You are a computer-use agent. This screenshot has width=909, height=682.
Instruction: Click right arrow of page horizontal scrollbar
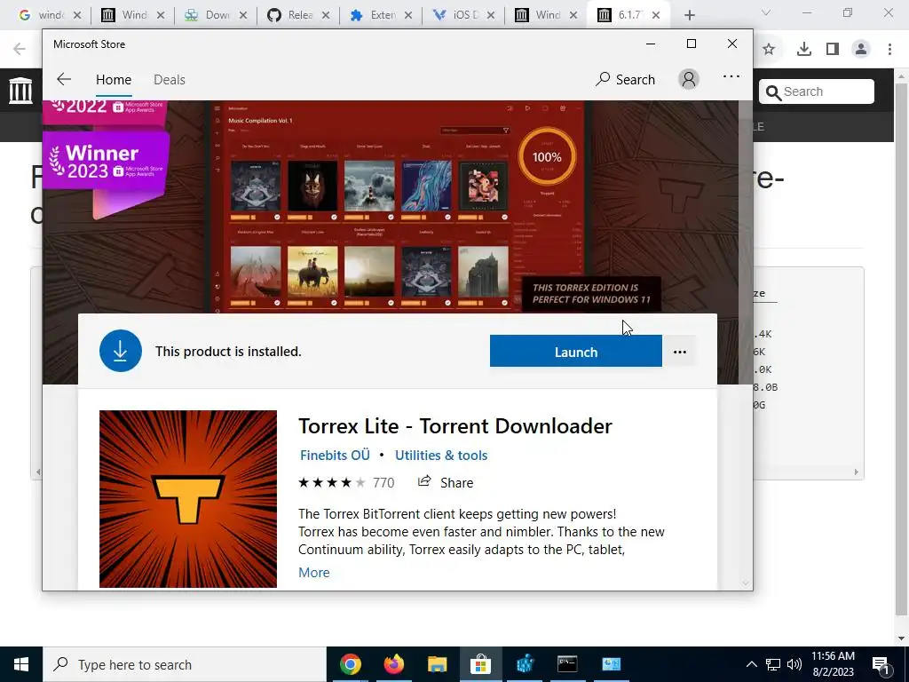[x=857, y=472]
